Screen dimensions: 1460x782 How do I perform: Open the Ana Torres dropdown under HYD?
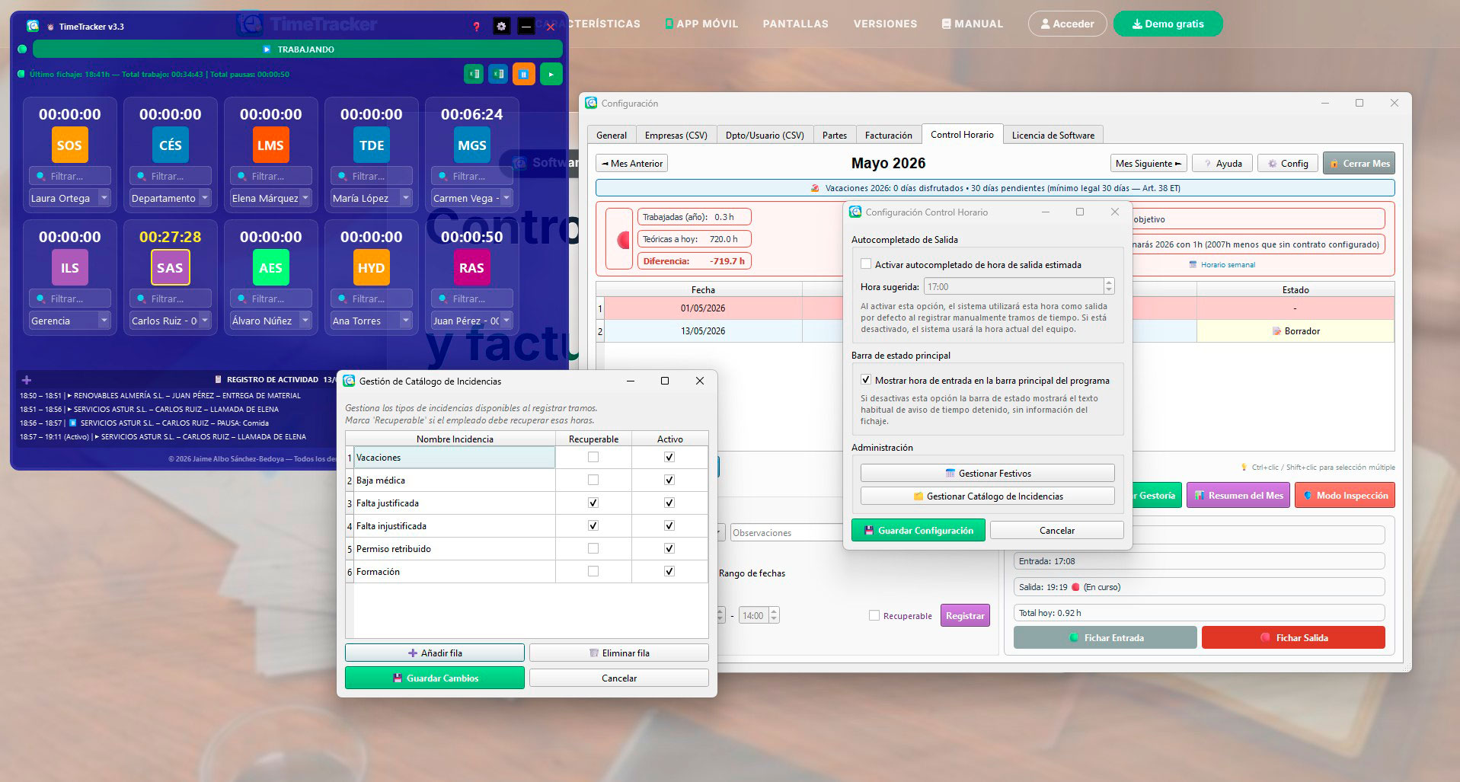tap(372, 321)
